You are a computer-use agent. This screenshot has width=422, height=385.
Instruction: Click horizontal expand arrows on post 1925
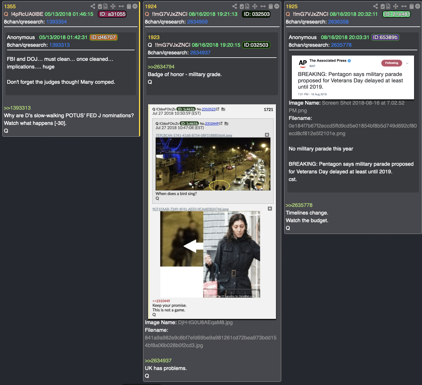tap(404, 6)
